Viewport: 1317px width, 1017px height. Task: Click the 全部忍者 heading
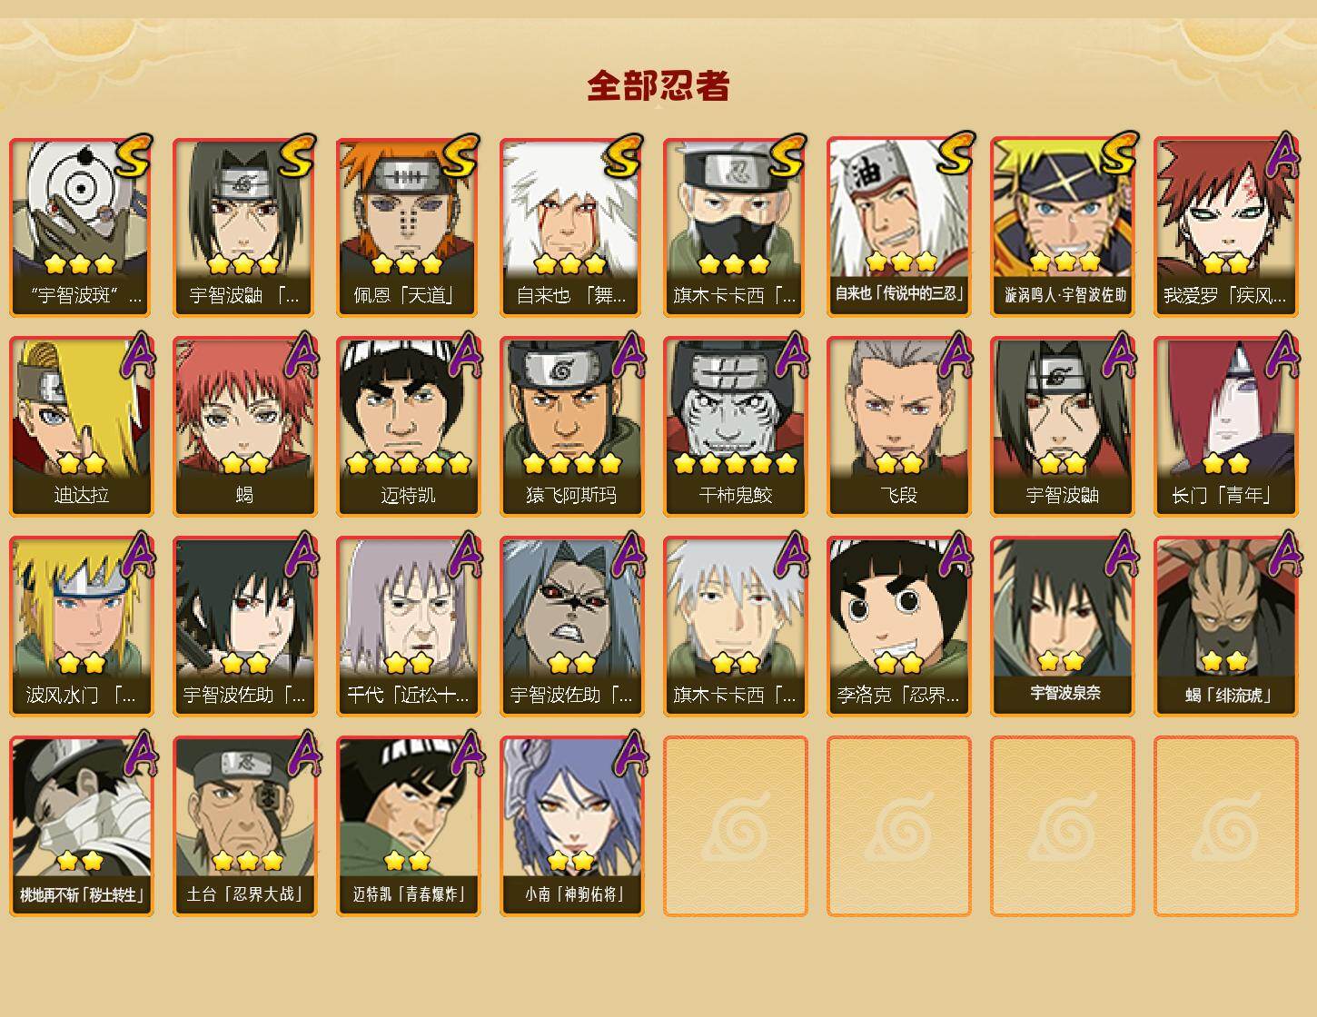pos(658,86)
